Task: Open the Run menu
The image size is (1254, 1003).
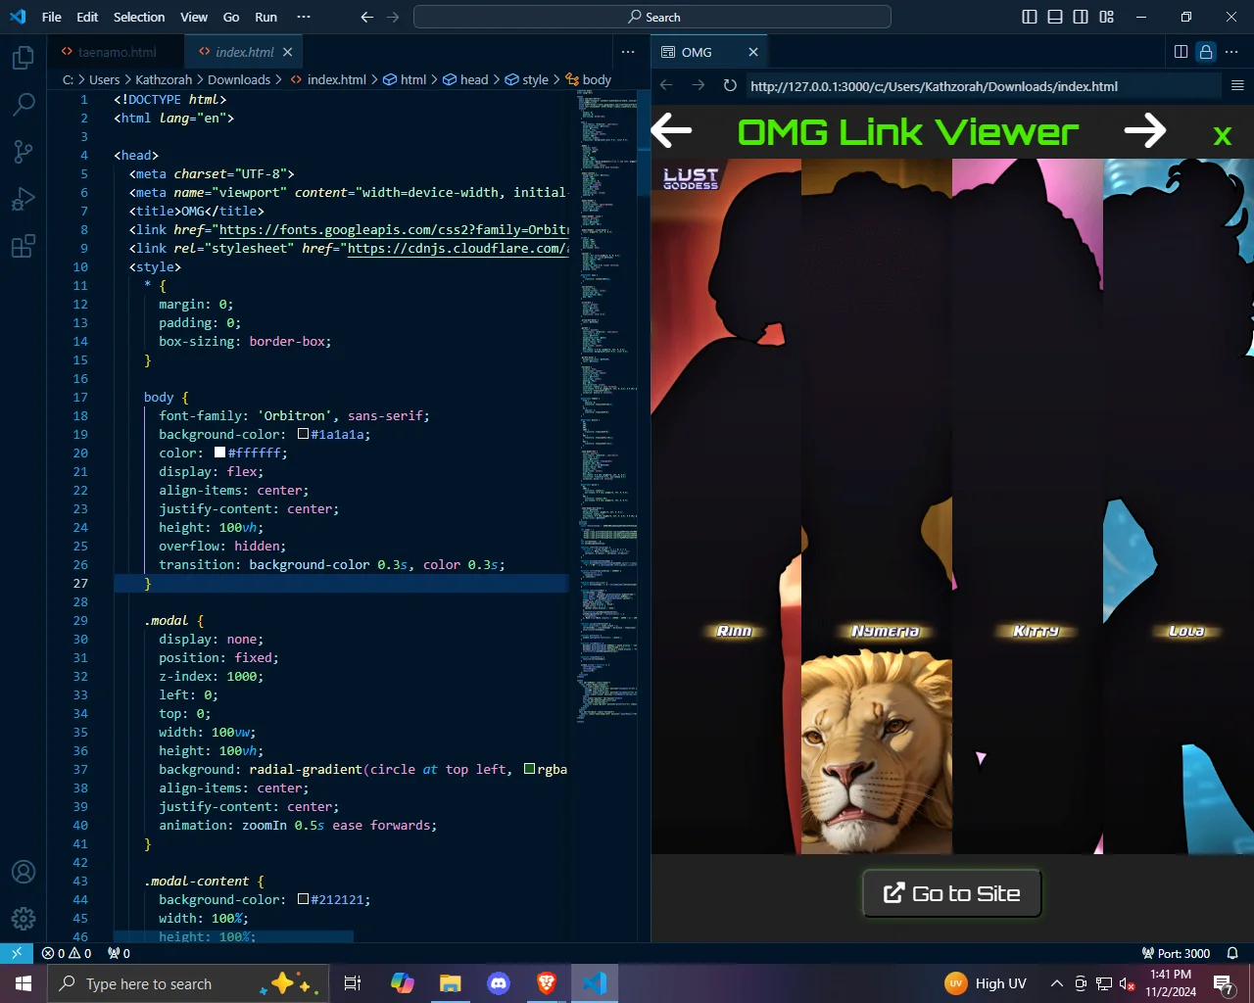Action: click(265, 17)
